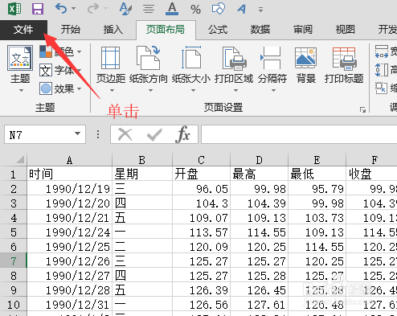Open the 页面设置 dialog launcher

[363, 109]
